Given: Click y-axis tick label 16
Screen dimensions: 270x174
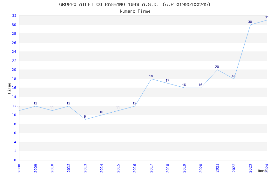Looking at the screenshot, I should (x=14, y=88).
